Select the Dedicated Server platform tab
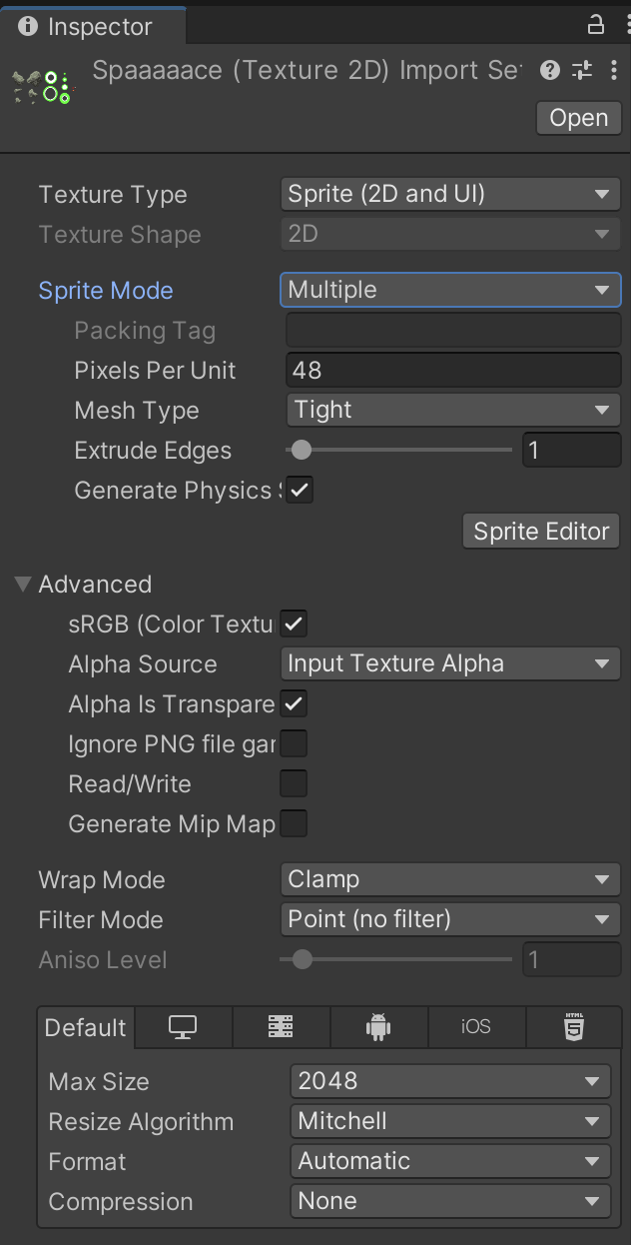 (x=281, y=1027)
